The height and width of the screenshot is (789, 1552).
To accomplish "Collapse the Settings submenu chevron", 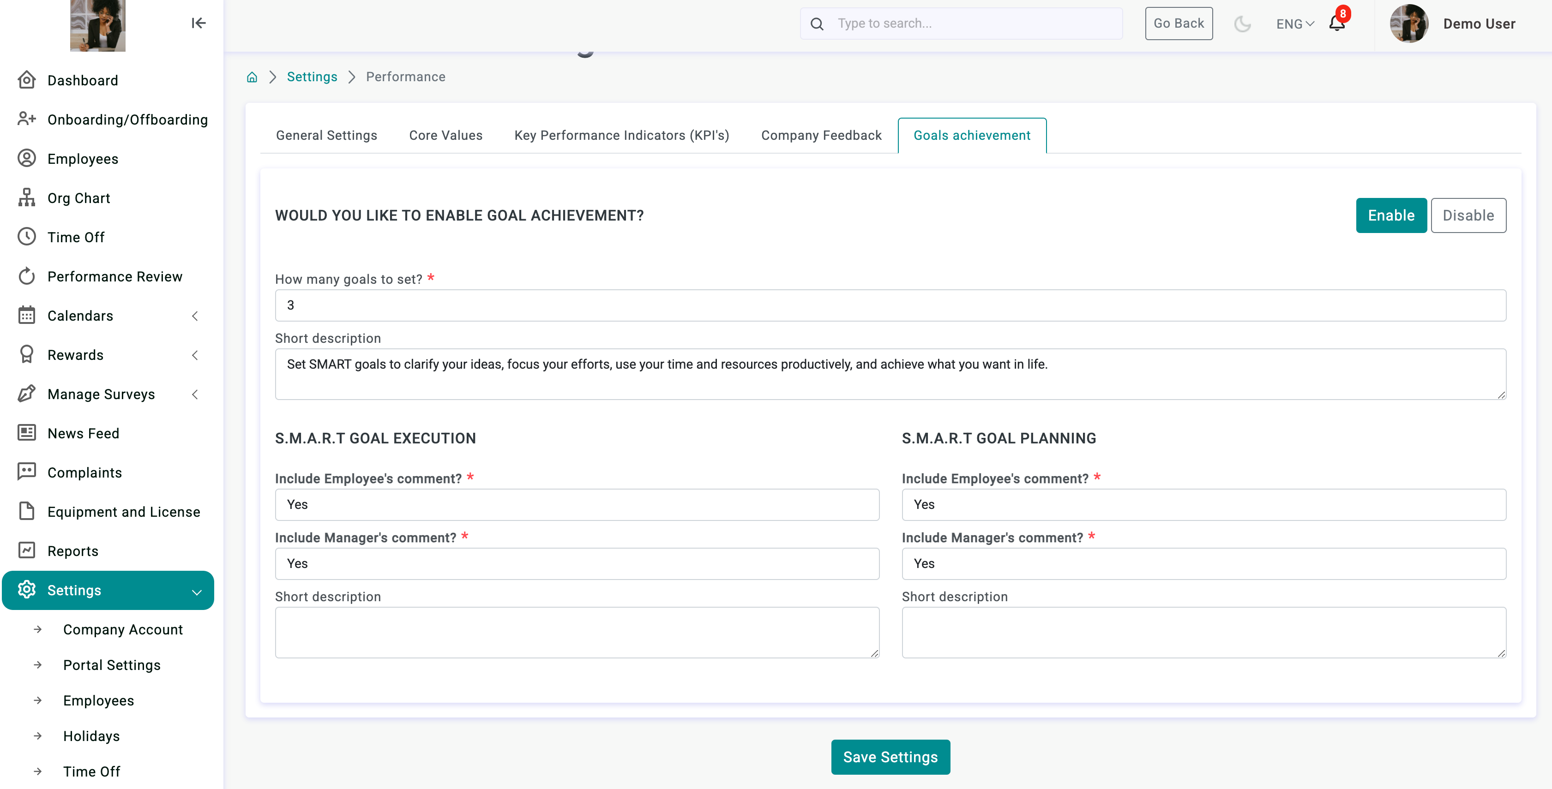I will coord(196,592).
